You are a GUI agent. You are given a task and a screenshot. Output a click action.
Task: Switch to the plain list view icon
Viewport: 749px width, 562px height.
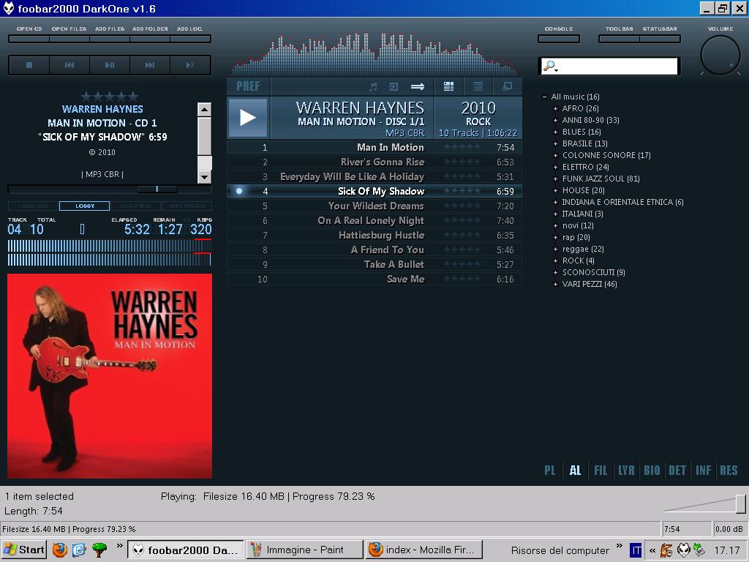point(478,86)
